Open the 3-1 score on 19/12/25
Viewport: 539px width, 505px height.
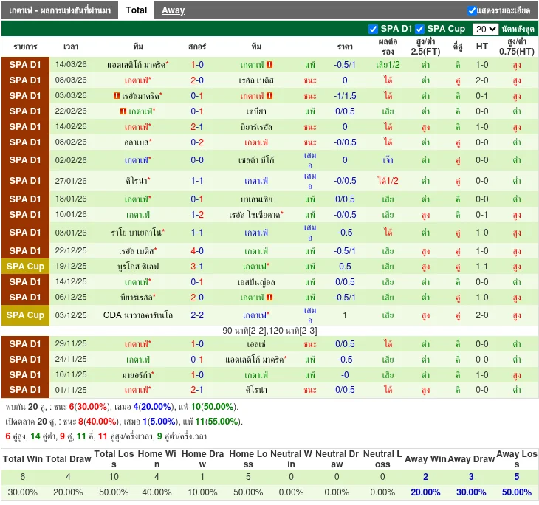click(197, 267)
